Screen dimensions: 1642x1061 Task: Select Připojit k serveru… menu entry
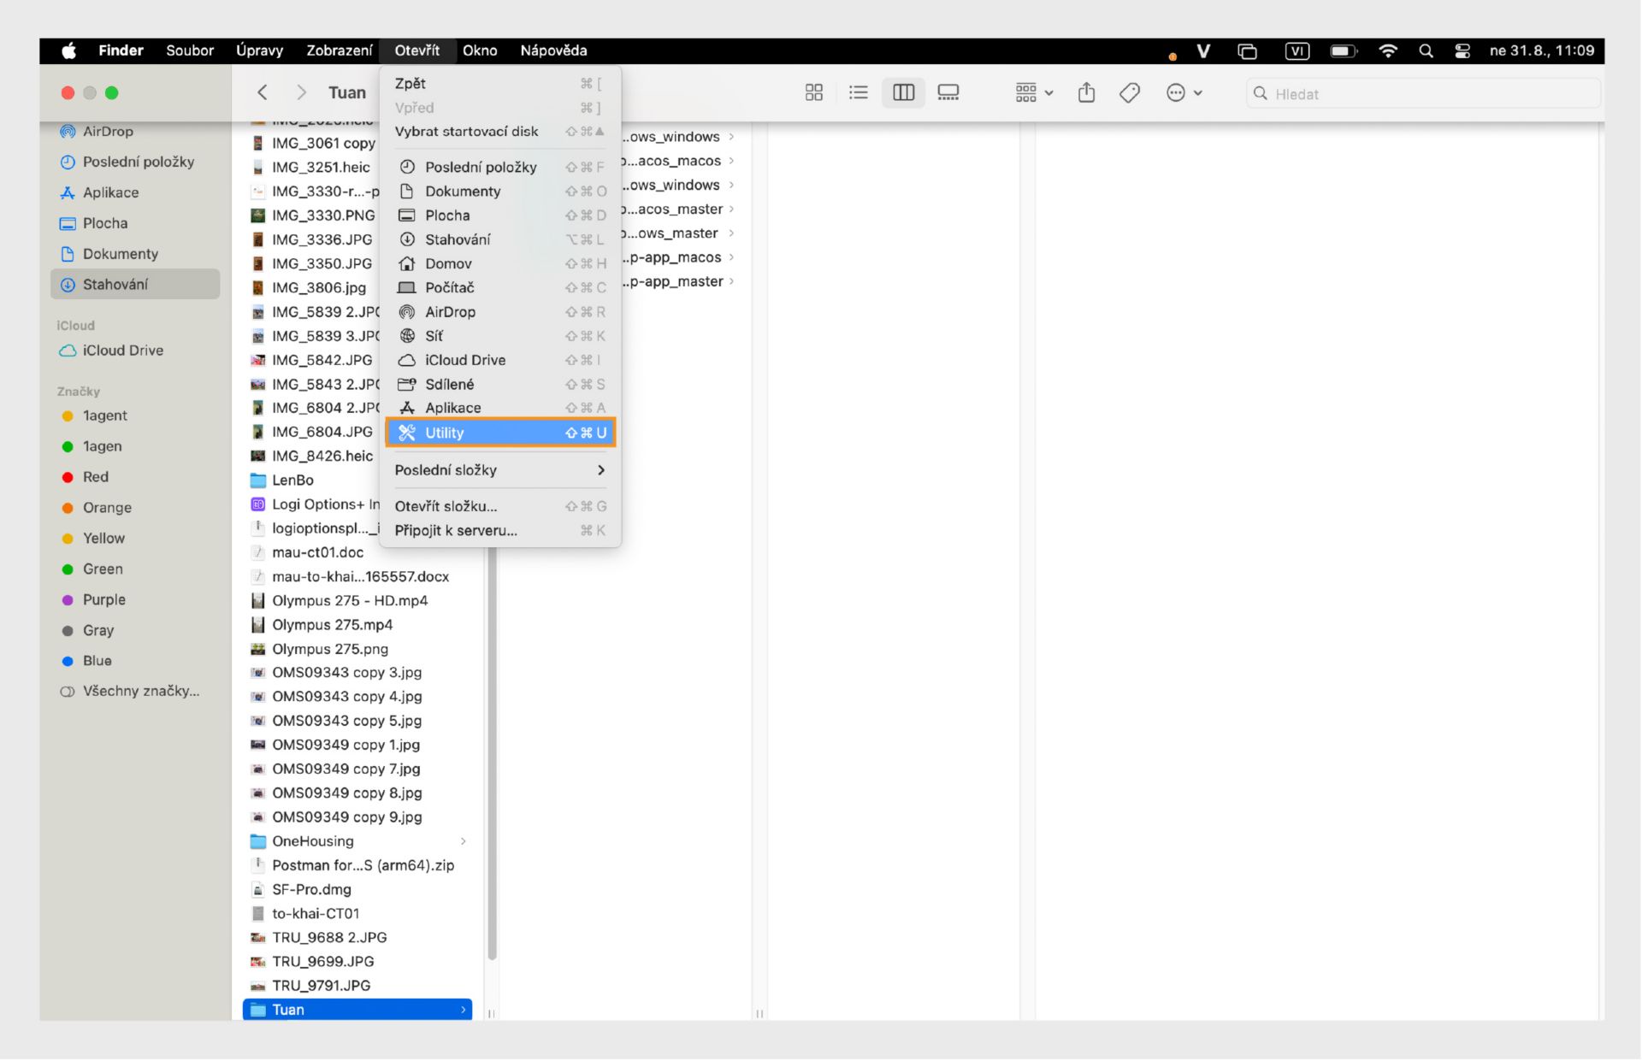(456, 531)
